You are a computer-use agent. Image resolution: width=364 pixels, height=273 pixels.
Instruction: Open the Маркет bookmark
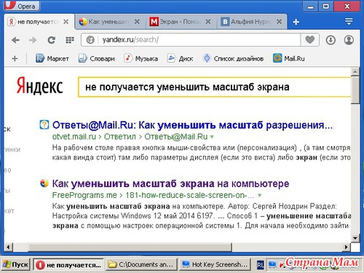[x=52, y=58]
